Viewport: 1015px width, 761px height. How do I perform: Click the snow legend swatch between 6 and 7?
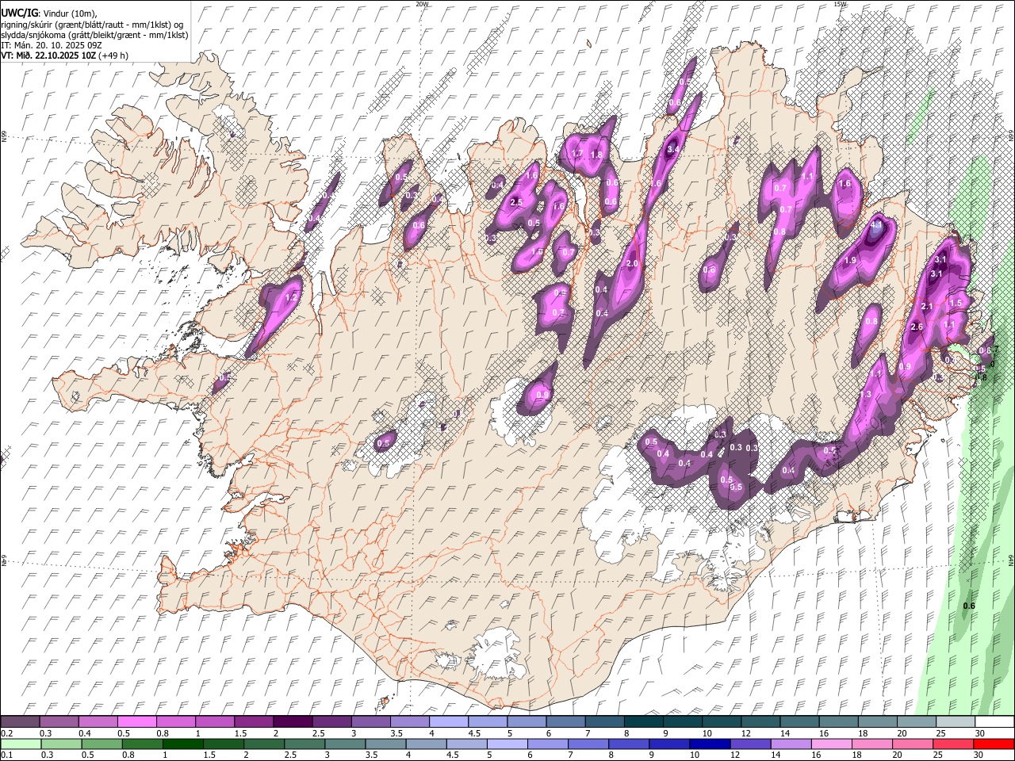point(565,722)
